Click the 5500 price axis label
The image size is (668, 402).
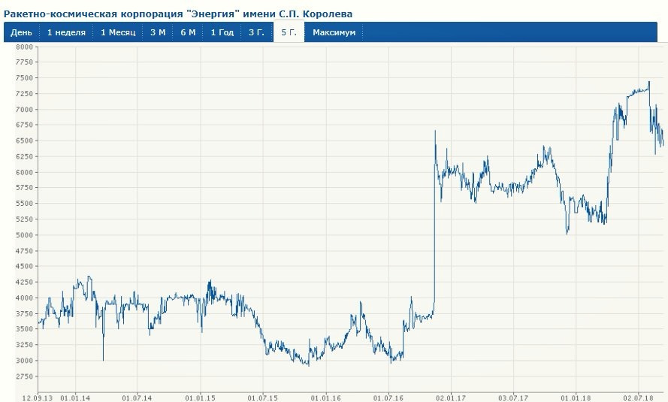pos(25,204)
